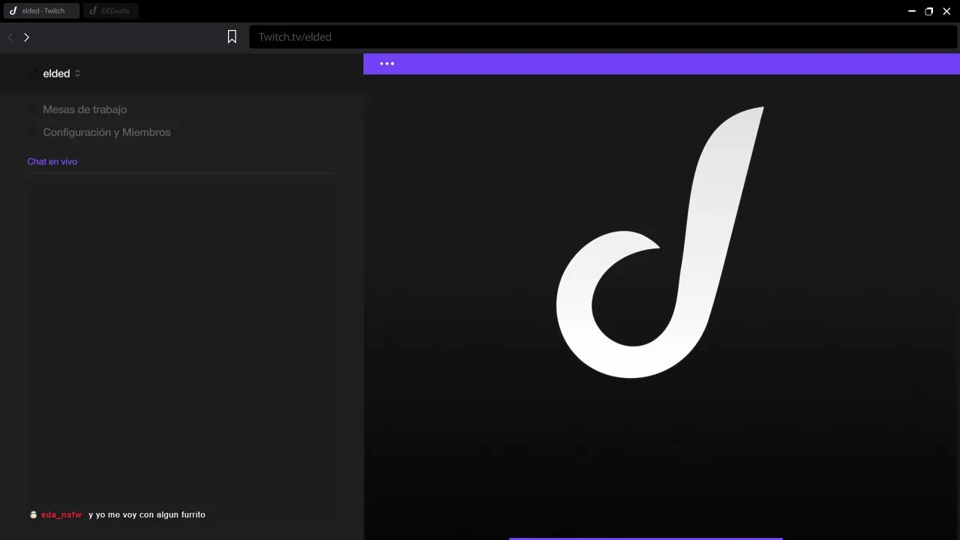This screenshot has width=960, height=540.
Task: Go forward using the forward arrow
Action: 26,37
